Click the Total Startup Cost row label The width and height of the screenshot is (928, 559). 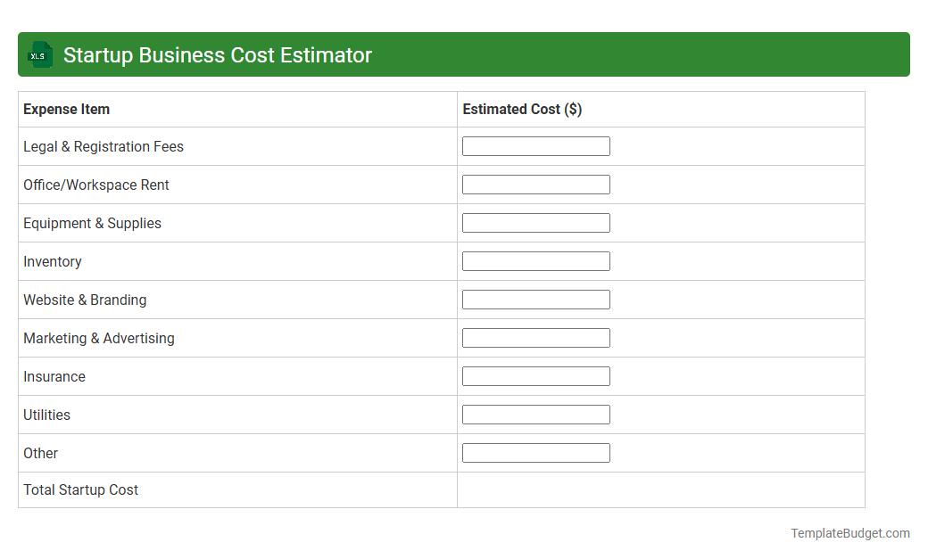pyautogui.click(x=80, y=489)
